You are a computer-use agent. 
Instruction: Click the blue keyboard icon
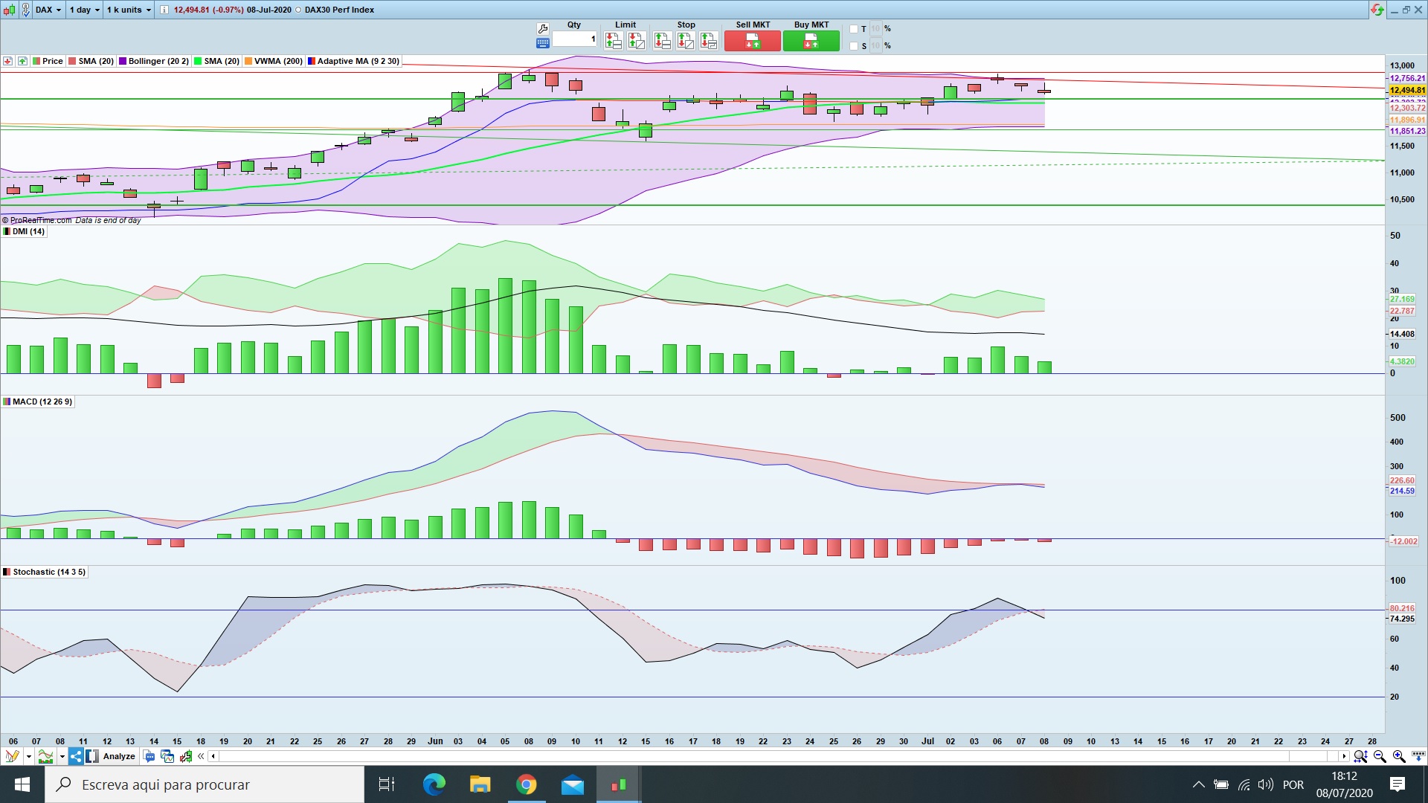(542, 44)
